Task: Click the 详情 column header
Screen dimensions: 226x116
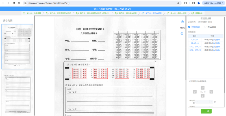Action: click(212, 36)
